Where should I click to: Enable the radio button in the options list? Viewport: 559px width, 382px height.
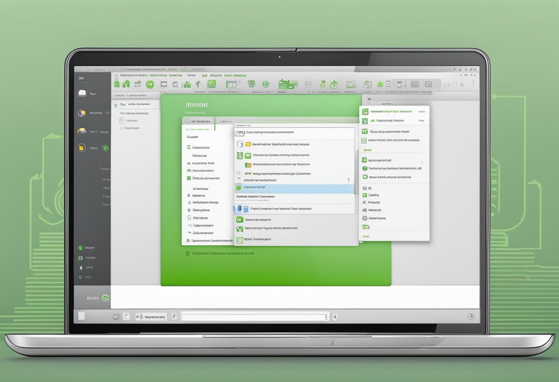point(238,174)
